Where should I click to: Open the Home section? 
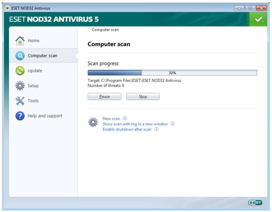click(x=44, y=40)
